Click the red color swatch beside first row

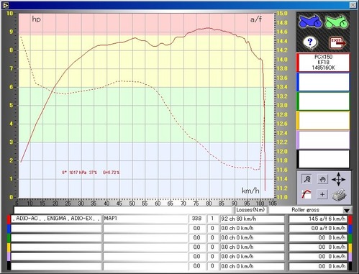9,219
